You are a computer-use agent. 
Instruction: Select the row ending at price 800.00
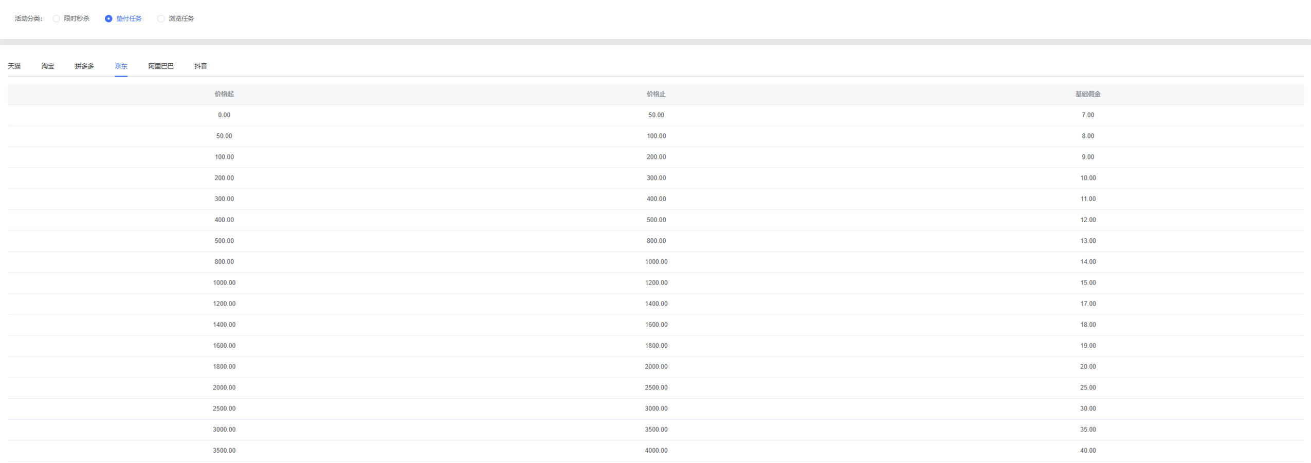click(656, 241)
